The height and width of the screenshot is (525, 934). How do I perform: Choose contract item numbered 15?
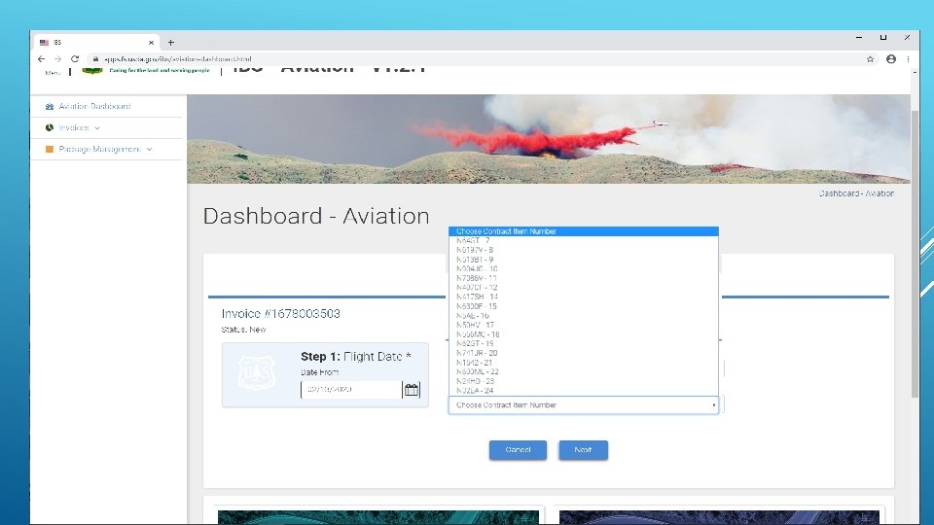point(583,306)
